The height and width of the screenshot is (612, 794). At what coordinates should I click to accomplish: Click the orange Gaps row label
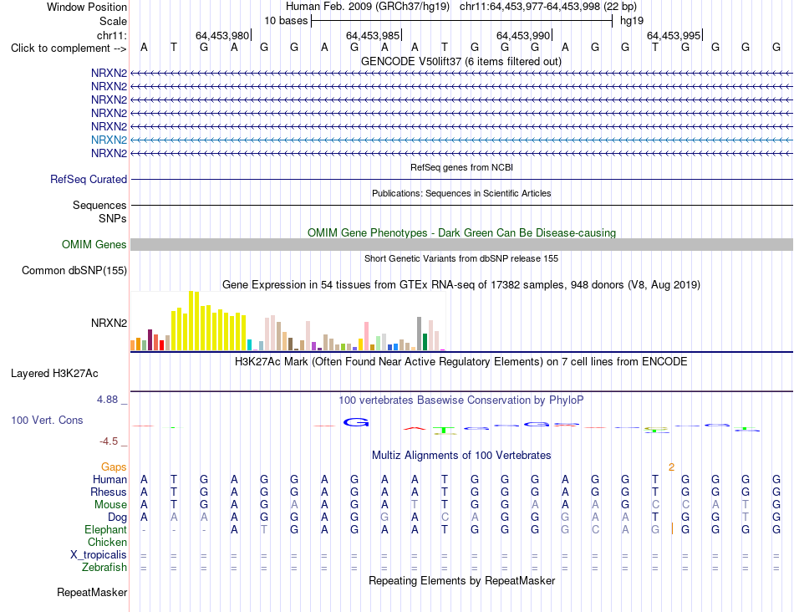coord(114,467)
